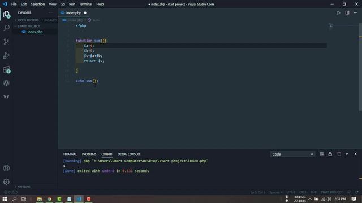
Task: Open the Manage gear icon
Action: click(x=6, y=182)
